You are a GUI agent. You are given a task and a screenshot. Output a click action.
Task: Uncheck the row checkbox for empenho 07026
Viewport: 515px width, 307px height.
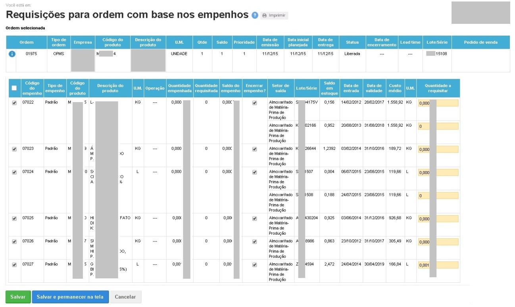click(14, 241)
